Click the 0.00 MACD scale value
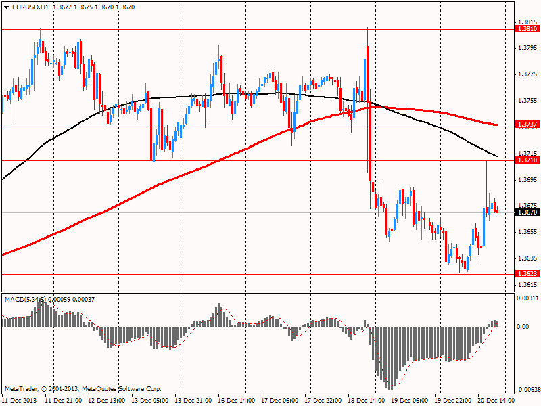541x406 pixels. [x=523, y=327]
